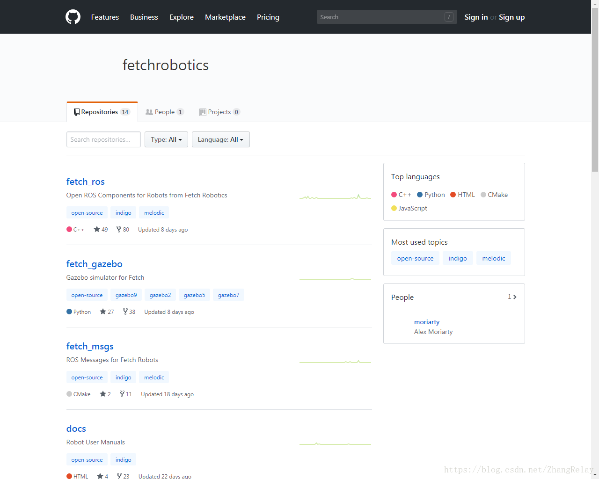Click the fork icon for fetch_ros

[x=119, y=229]
